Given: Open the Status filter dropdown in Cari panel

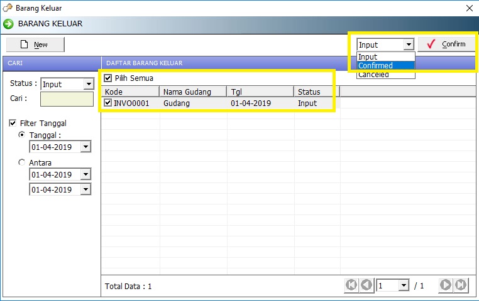Looking at the screenshot, I should (87, 84).
